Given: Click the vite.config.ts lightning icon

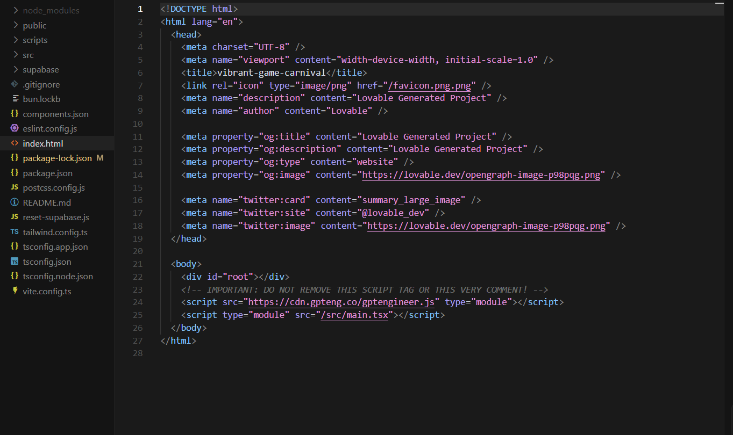Looking at the screenshot, I should [15, 291].
